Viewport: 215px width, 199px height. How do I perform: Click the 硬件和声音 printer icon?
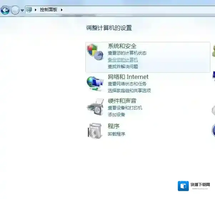[95, 107]
